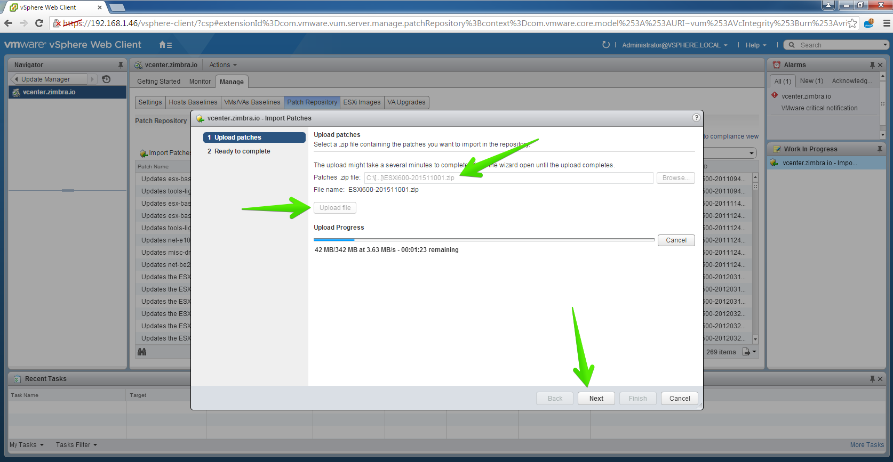Viewport: 893px width, 462px height.
Task: Click the browser forward arrow
Action: [23, 23]
